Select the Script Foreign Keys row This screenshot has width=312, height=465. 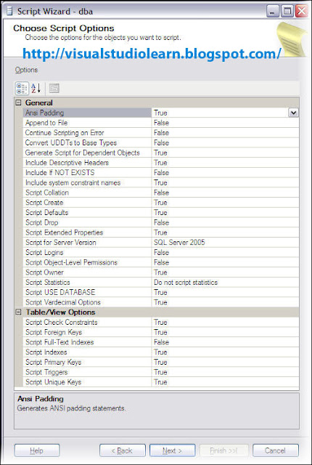pyautogui.click(x=161, y=332)
